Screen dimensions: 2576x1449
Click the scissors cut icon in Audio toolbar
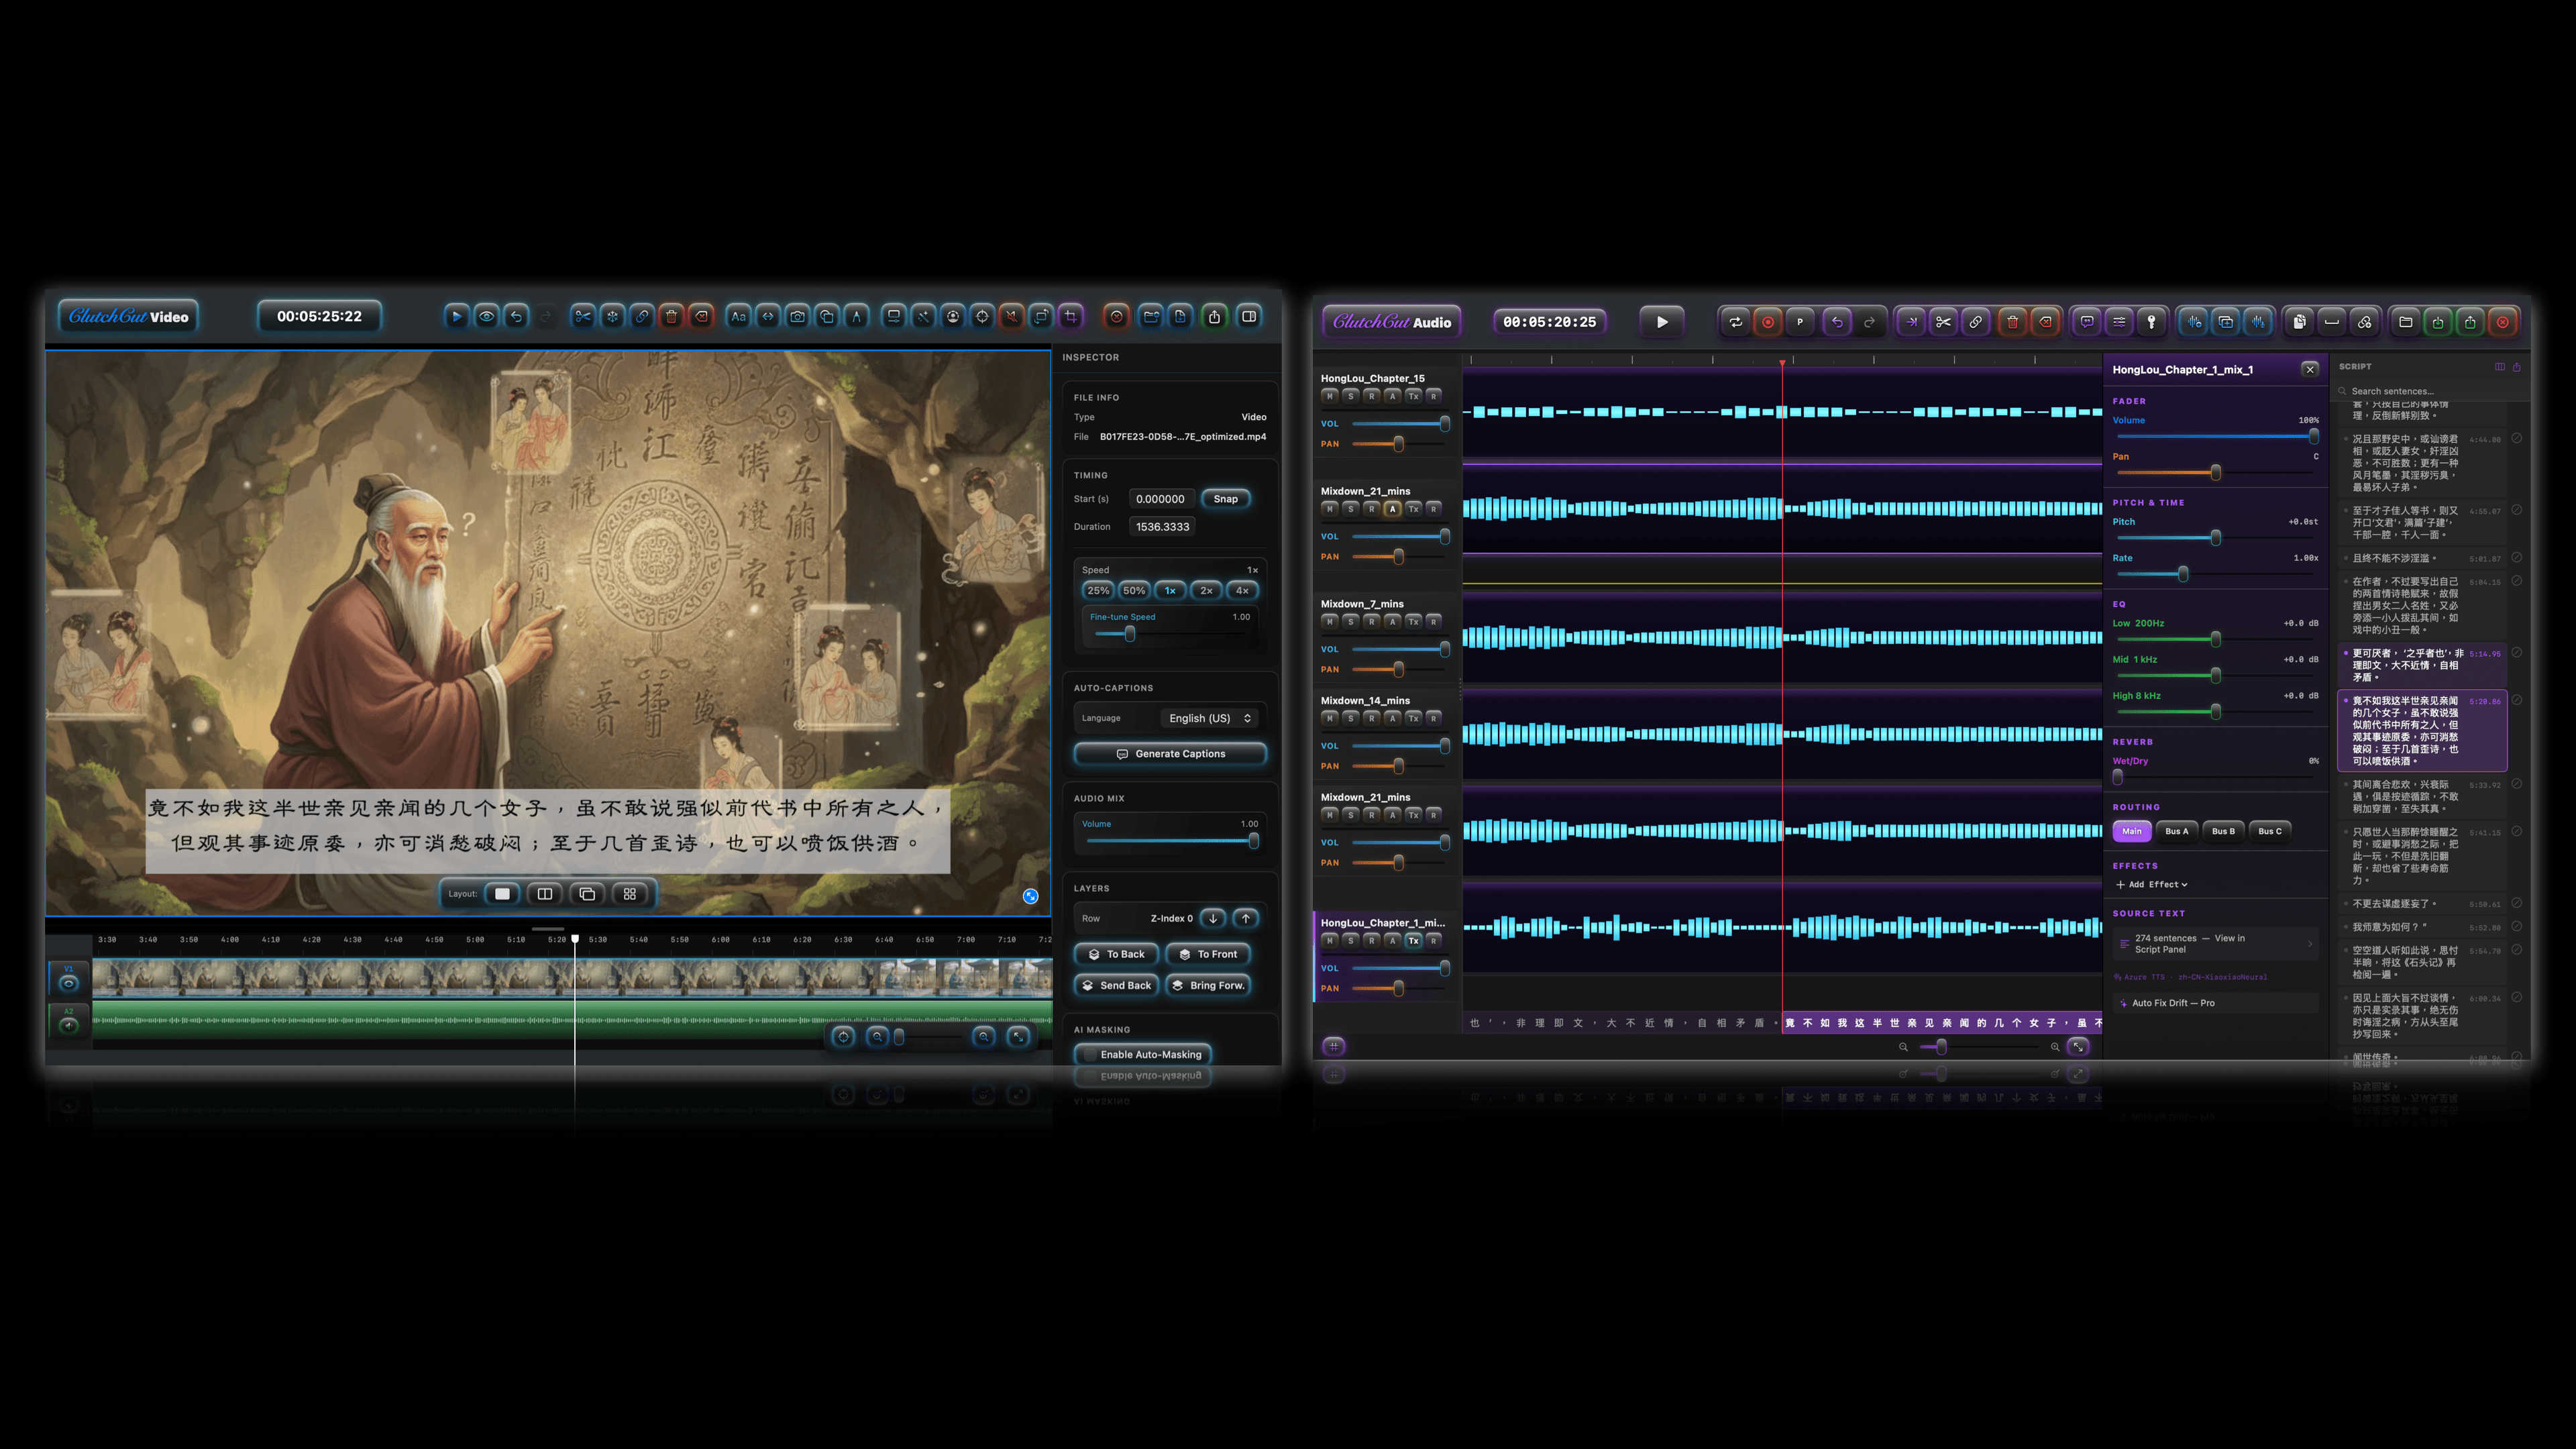click(1943, 322)
